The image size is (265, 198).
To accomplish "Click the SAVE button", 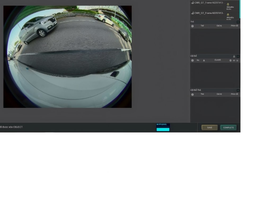I will click(210, 128).
